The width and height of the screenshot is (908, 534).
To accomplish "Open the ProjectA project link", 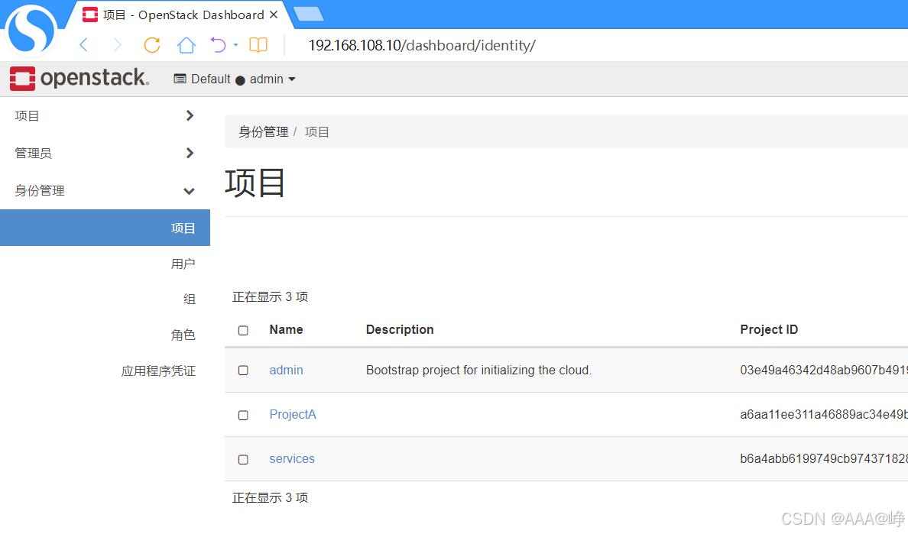I will pos(293,415).
